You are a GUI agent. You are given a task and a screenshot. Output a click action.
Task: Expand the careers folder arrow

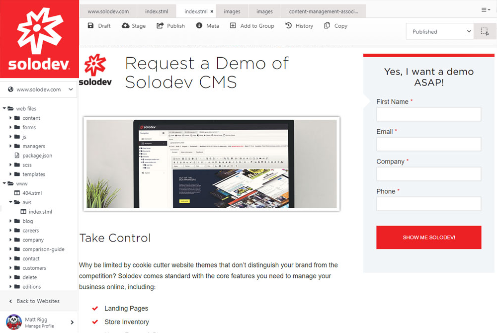tap(10, 230)
